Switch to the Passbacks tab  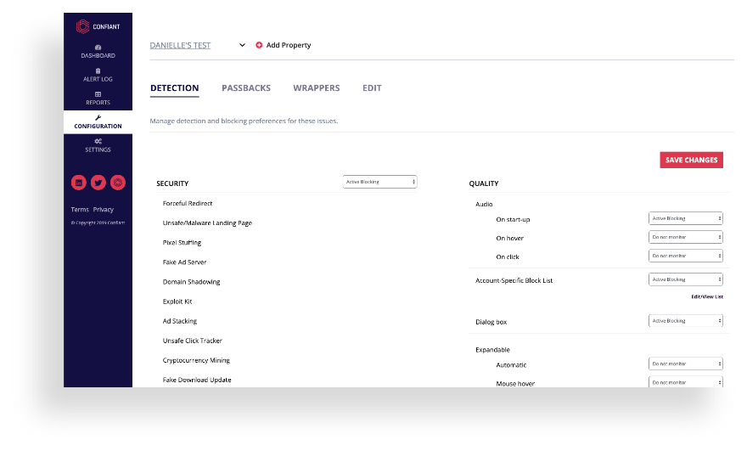click(x=245, y=88)
